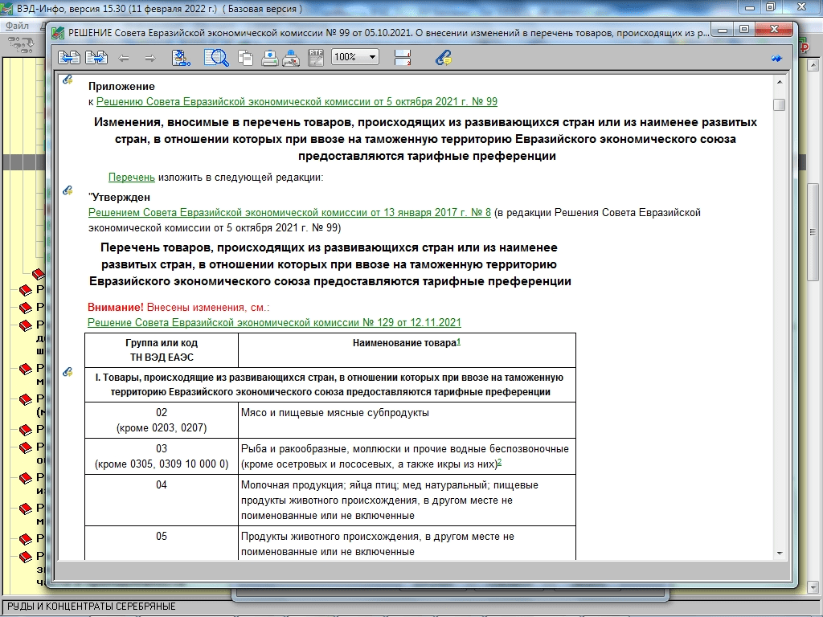Image resolution: width=823 pixels, height=617 pixels.
Task: Search in document magnifier icon
Action: pos(216,58)
